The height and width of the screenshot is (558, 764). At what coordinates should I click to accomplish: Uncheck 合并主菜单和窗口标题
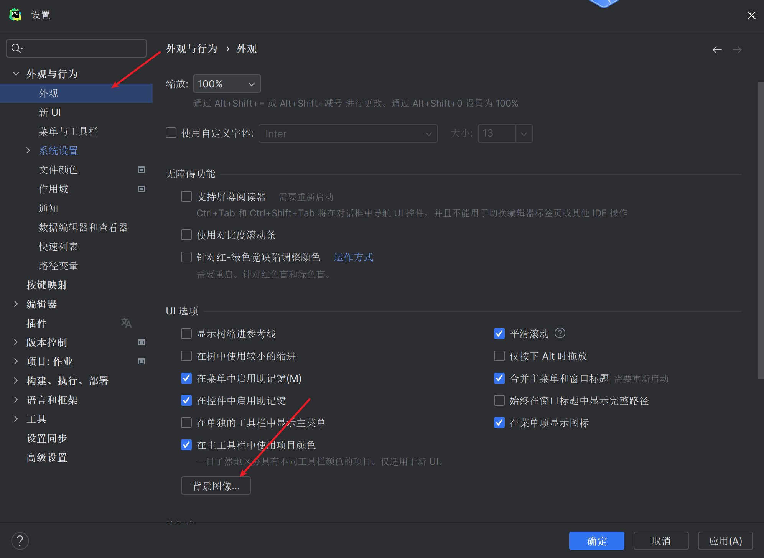point(499,378)
